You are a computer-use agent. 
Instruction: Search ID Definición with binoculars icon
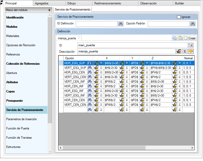[x=120, y=24]
